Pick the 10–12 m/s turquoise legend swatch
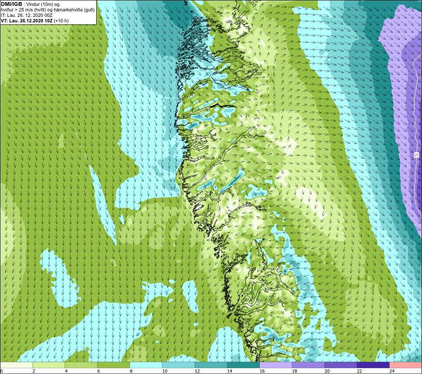This screenshot has height=374, width=422. [x=179, y=365]
